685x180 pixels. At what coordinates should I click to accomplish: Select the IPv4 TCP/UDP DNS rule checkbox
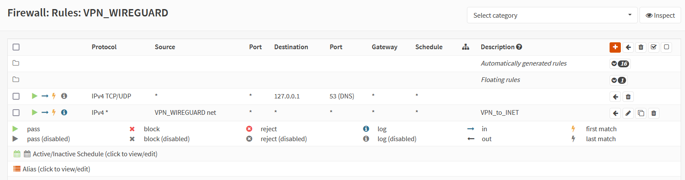point(16,96)
